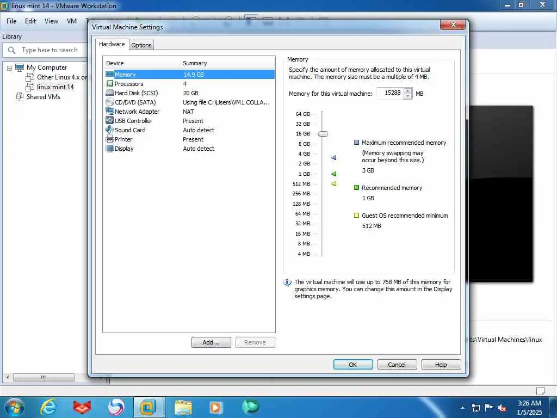Select linux mint 14 in Library tree

coord(55,87)
